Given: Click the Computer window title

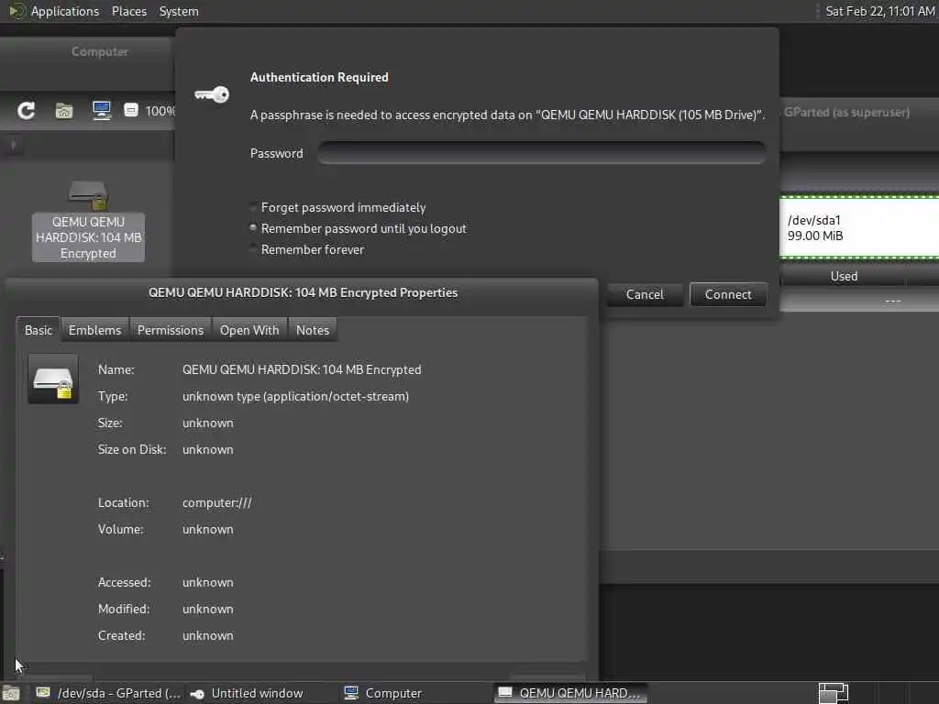Looking at the screenshot, I should (x=100, y=51).
